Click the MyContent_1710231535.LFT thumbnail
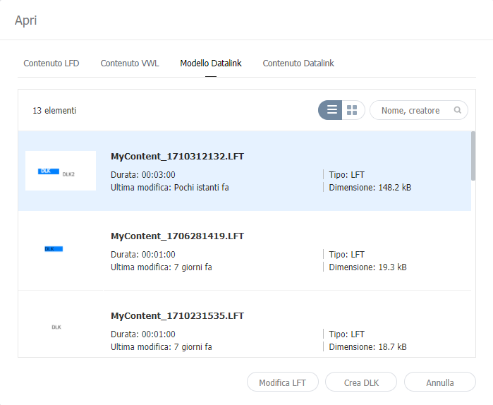The image size is (493, 405). (61, 327)
